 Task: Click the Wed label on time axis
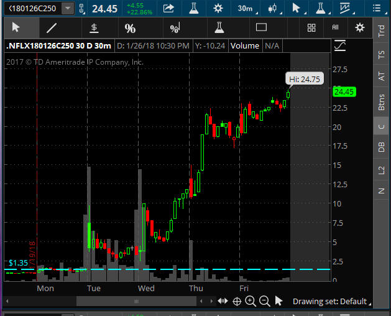click(146, 288)
